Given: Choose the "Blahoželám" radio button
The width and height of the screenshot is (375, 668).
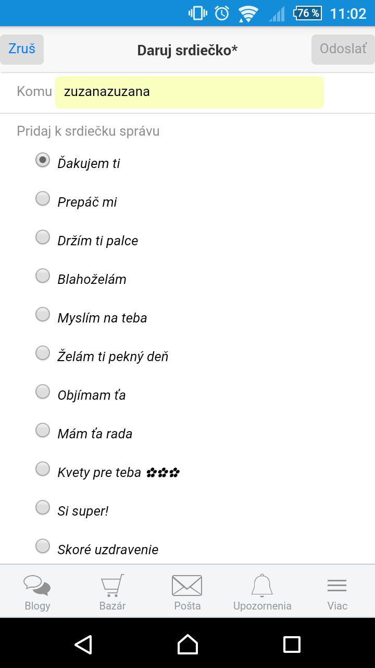Looking at the screenshot, I should tap(43, 276).
